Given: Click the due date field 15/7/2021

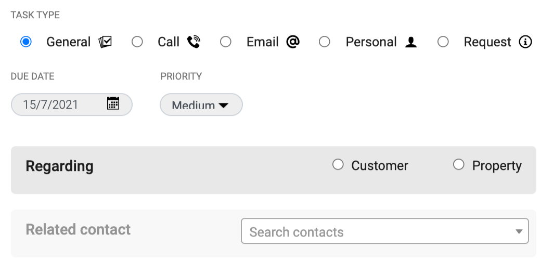Looking at the screenshot, I should (x=72, y=105).
